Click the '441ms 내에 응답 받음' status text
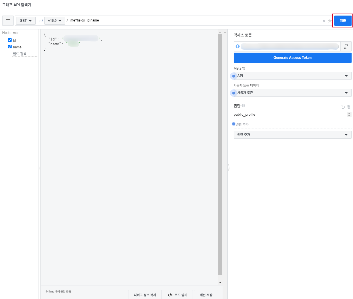 coord(58,291)
